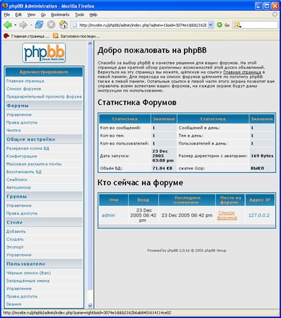281x318 pixels.
Task: Open the search engine selector icon
Action: 237,25
